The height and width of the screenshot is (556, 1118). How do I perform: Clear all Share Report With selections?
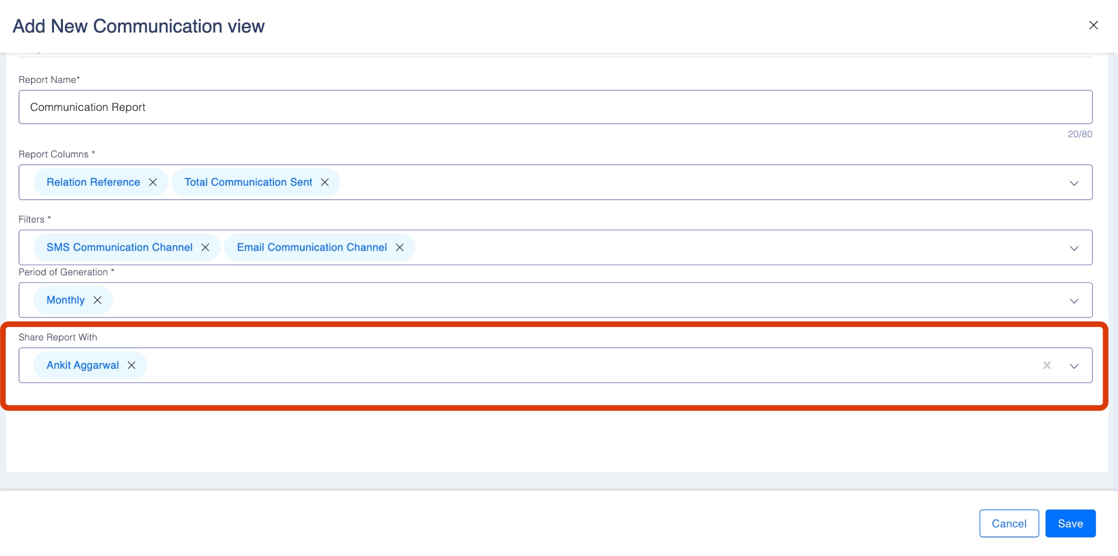pos(1047,366)
